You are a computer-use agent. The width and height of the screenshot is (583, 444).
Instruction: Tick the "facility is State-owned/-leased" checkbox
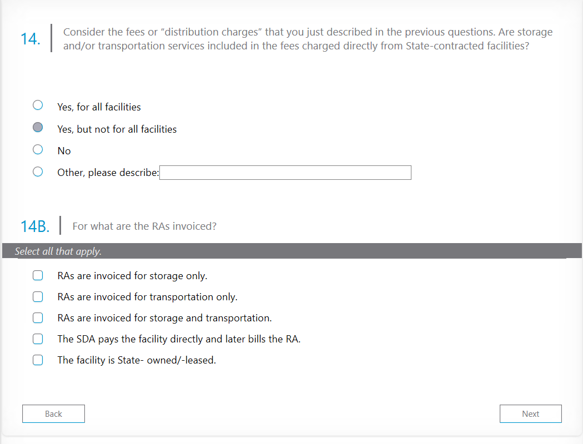tap(38, 360)
